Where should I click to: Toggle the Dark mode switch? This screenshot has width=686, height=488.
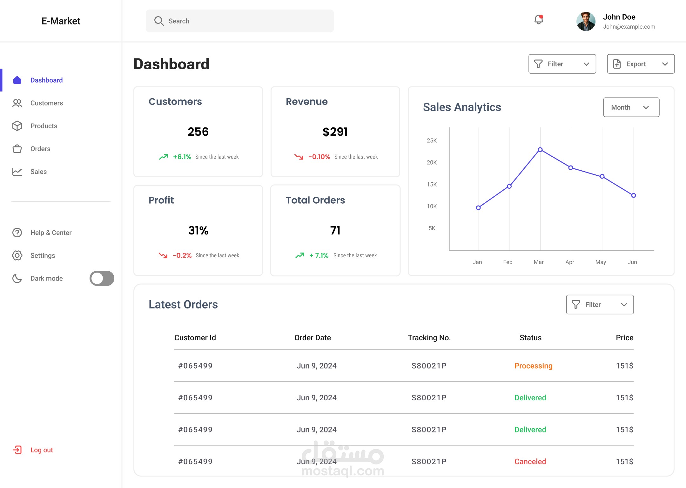102,278
